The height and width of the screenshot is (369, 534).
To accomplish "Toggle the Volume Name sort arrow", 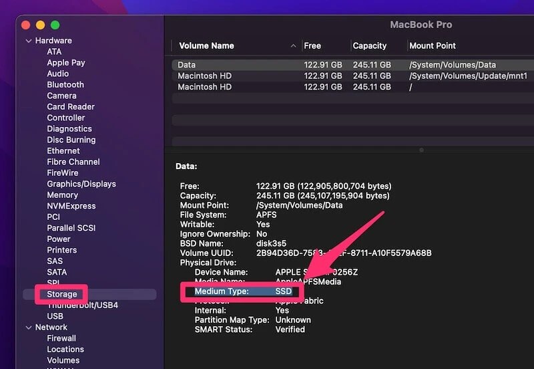I will click(x=294, y=45).
